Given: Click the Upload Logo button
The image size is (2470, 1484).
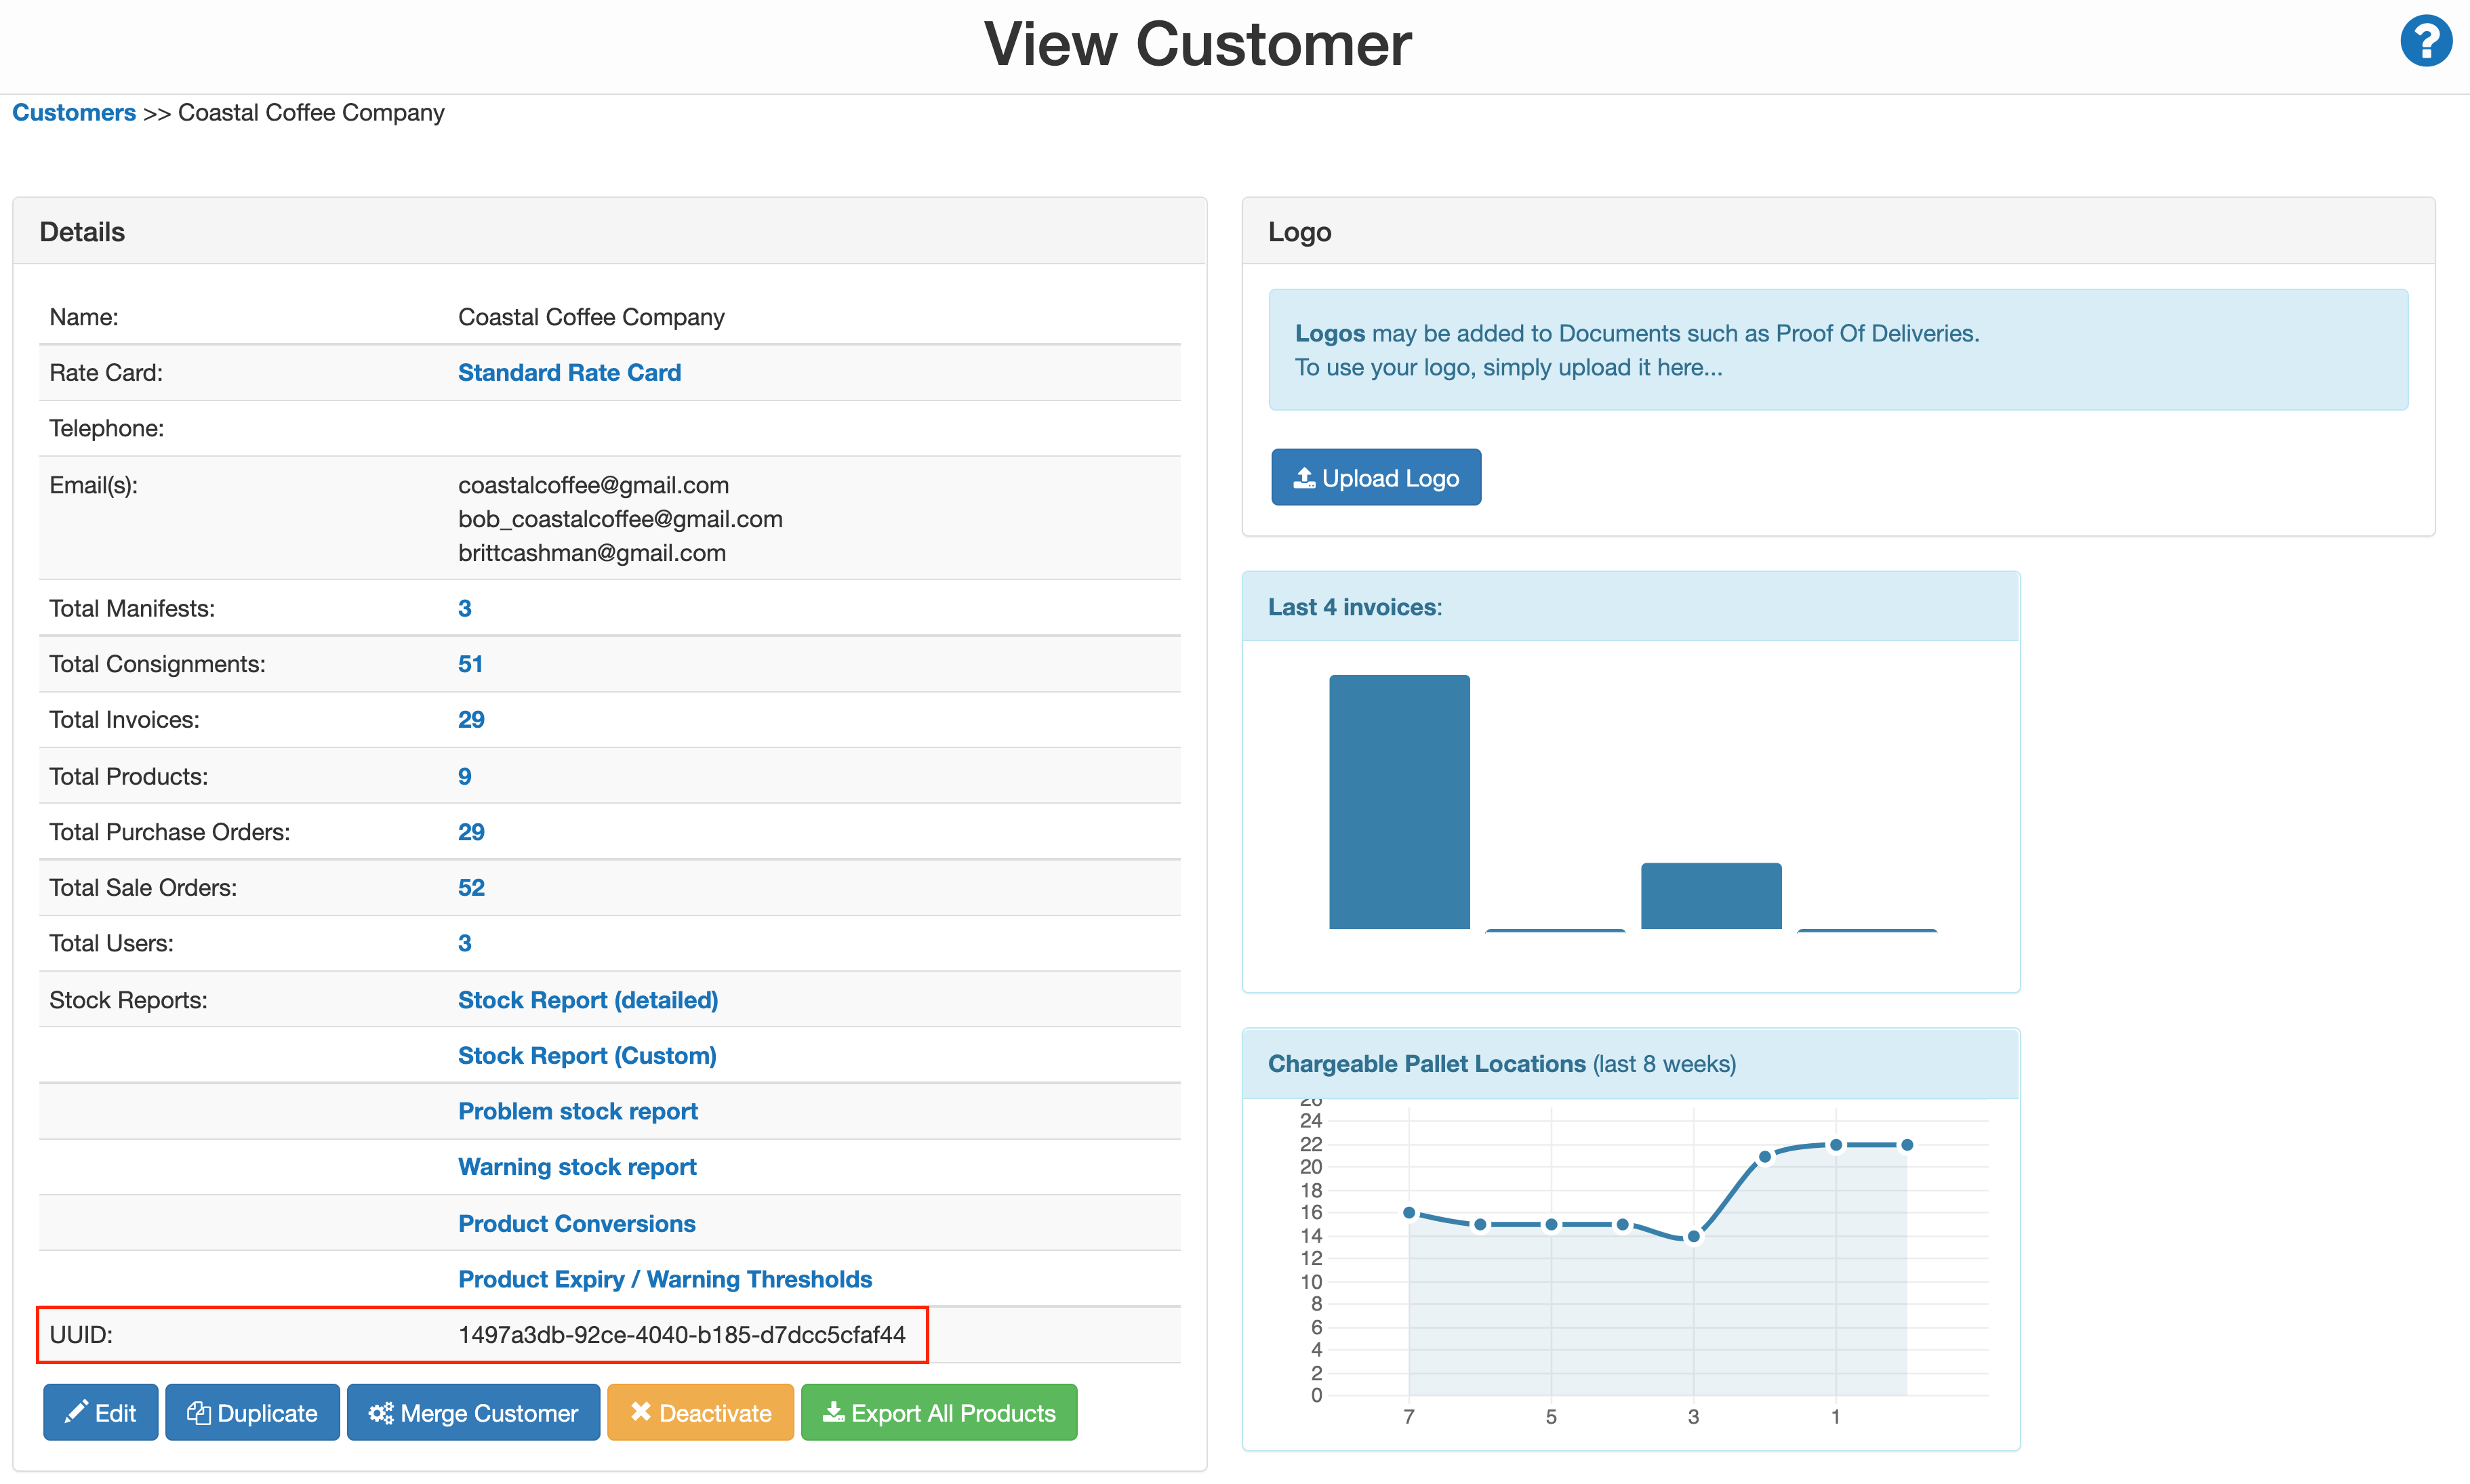Looking at the screenshot, I should [1375, 477].
